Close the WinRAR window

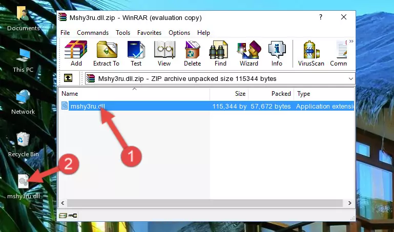pyautogui.click(x=344, y=17)
